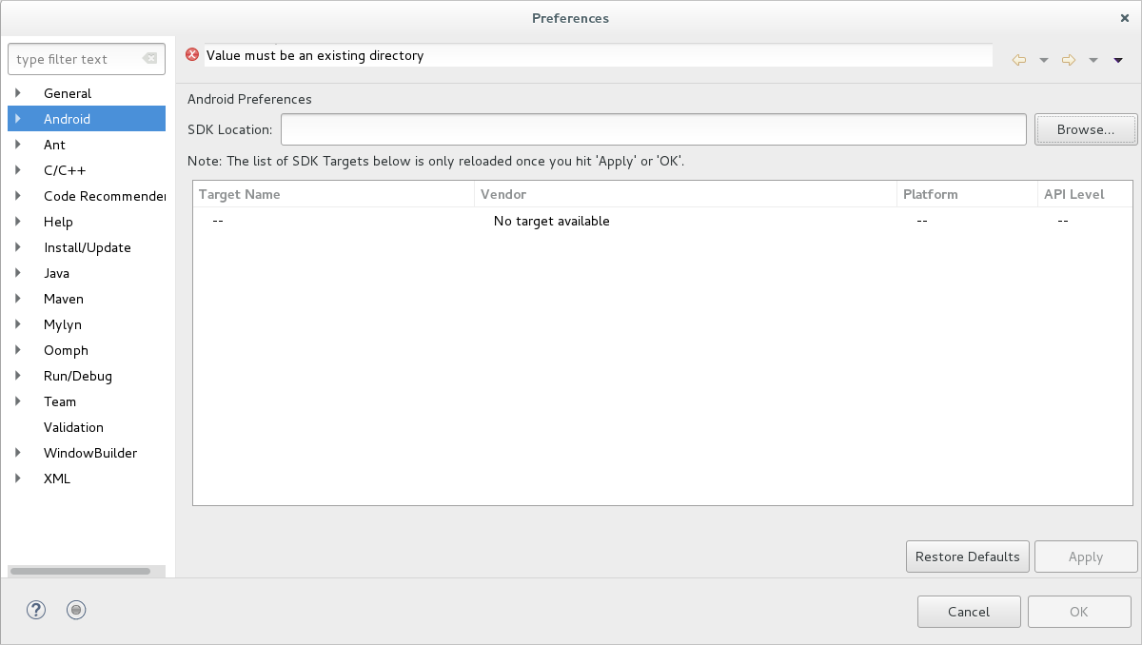Viewport: 1142px width, 645px height.
Task: Sort by Vendor column header
Action: tap(685, 194)
